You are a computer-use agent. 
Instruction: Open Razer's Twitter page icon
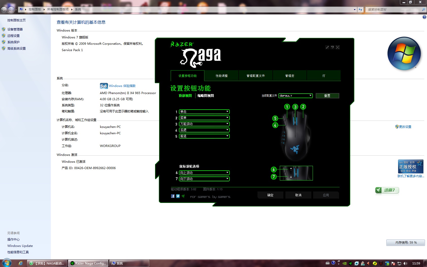click(x=178, y=196)
